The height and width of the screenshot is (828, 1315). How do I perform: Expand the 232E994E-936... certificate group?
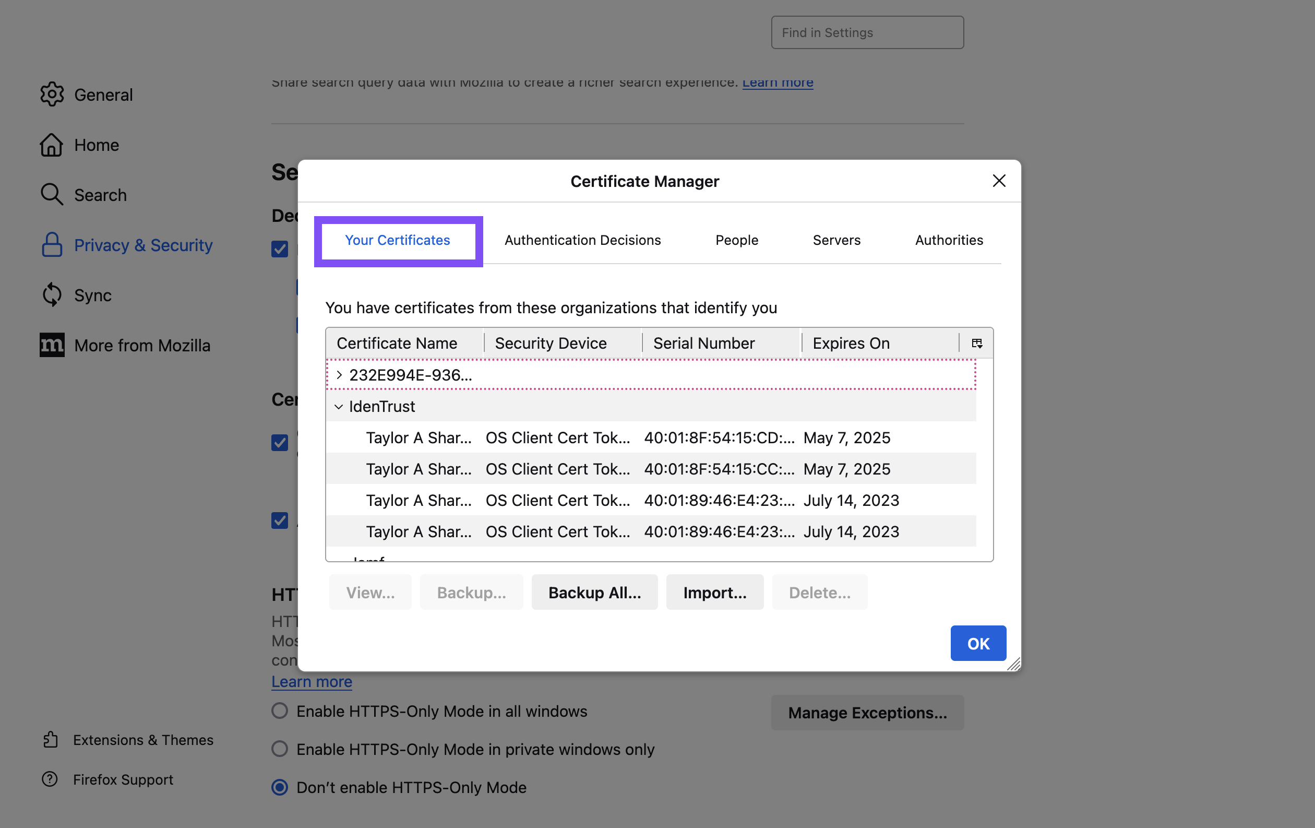click(x=339, y=375)
